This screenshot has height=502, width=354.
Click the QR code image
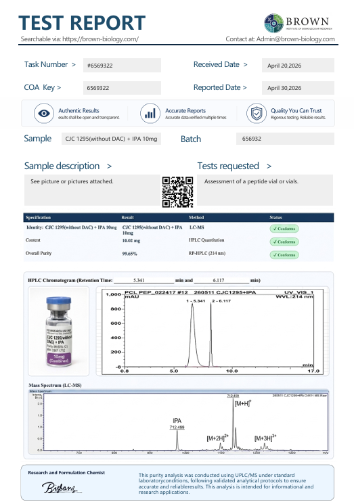177,192
